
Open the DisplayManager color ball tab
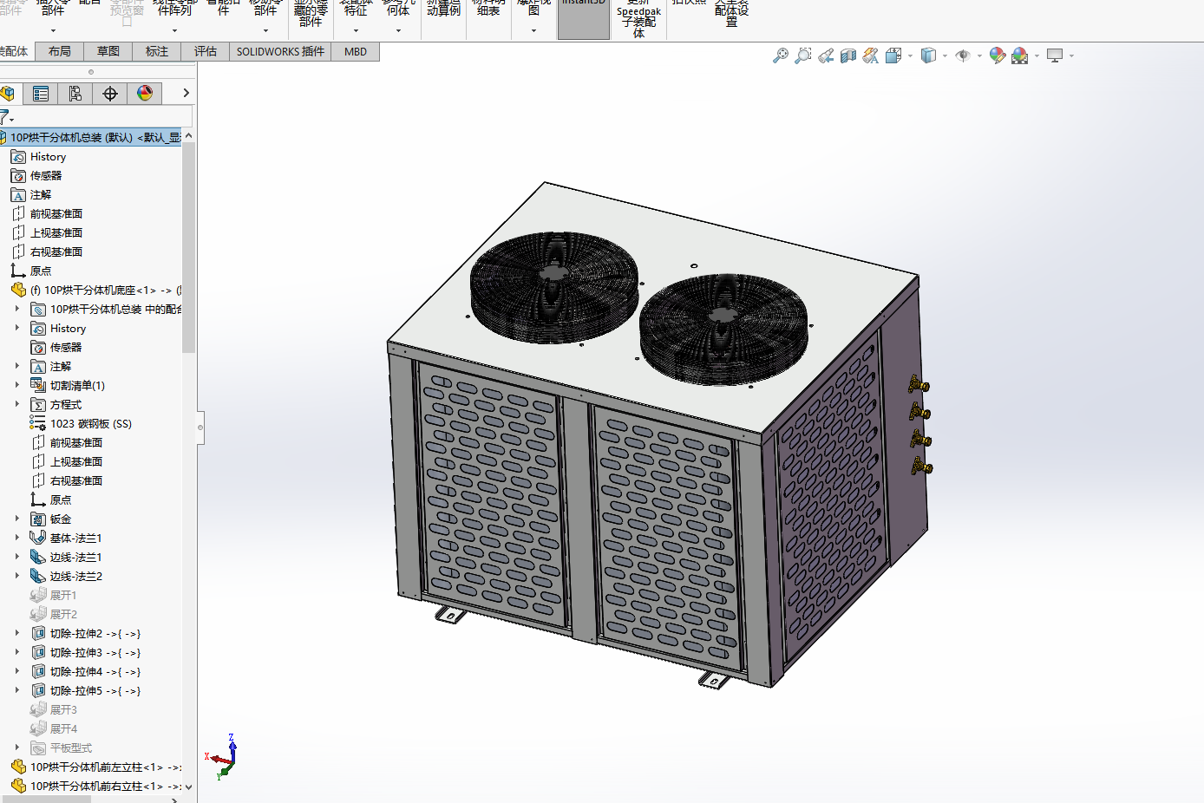(145, 94)
